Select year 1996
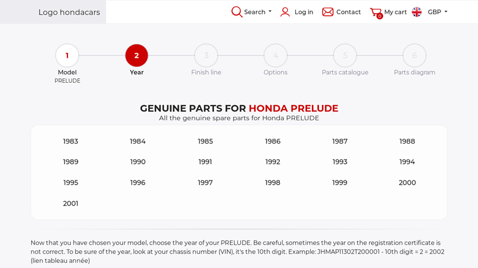This screenshot has height=268, width=478. pyautogui.click(x=138, y=183)
